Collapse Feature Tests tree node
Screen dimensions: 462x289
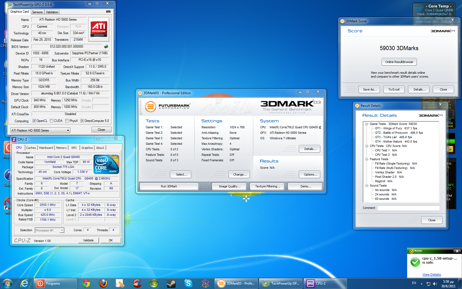point(367,159)
